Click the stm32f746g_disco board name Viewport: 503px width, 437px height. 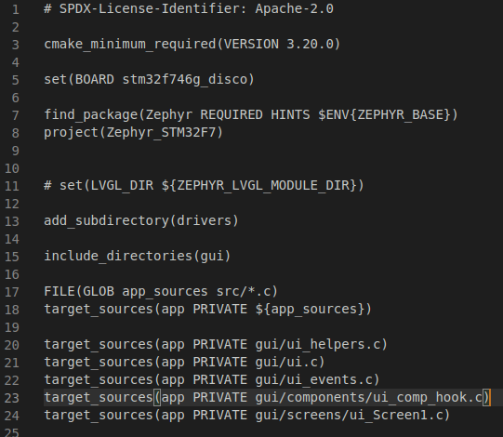point(184,80)
